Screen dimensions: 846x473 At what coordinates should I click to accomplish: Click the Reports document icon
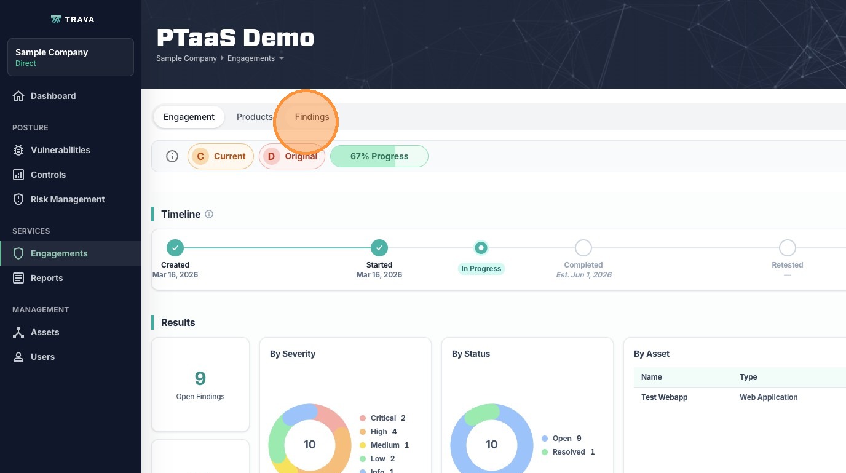(x=18, y=278)
